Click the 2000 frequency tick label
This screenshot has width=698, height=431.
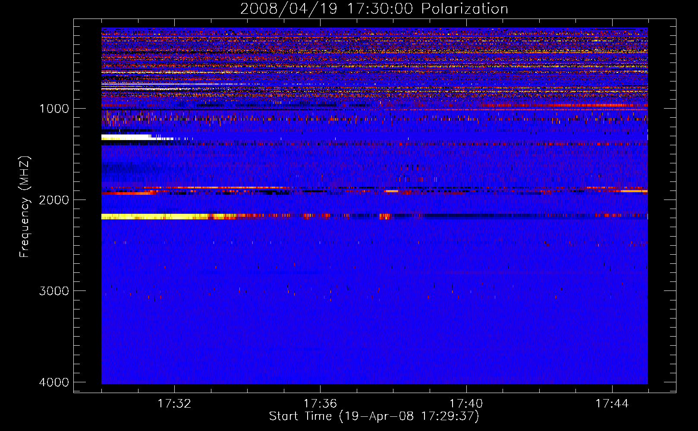point(54,200)
